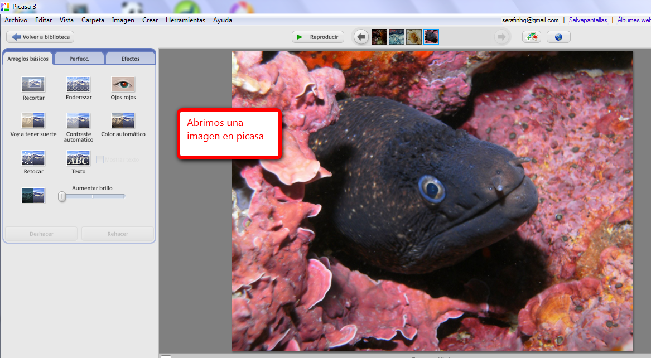The image size is (651, 358).
Task: Open the Imagen menu
Action: [x=123, y=20]
